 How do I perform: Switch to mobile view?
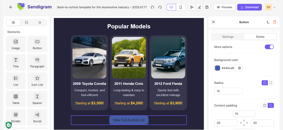[181, 7]
